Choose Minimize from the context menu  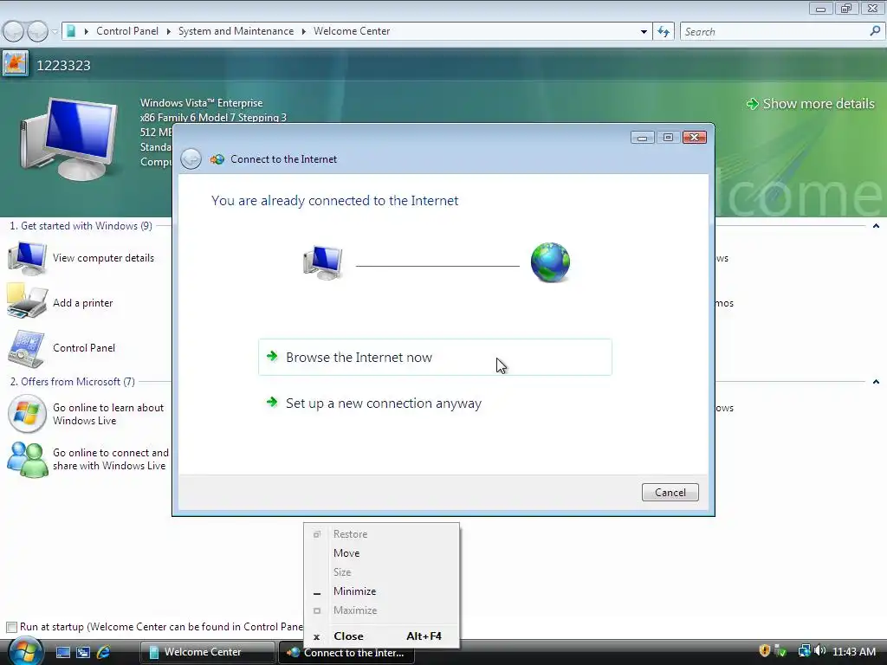point(381,591)
